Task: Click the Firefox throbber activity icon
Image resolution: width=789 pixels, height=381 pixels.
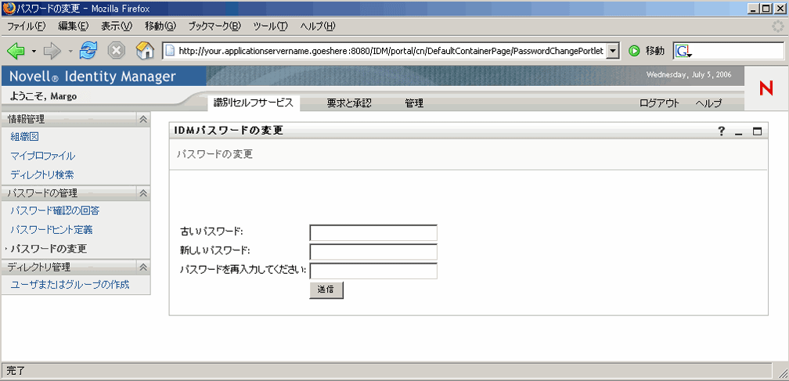Action: coord(778,26)
